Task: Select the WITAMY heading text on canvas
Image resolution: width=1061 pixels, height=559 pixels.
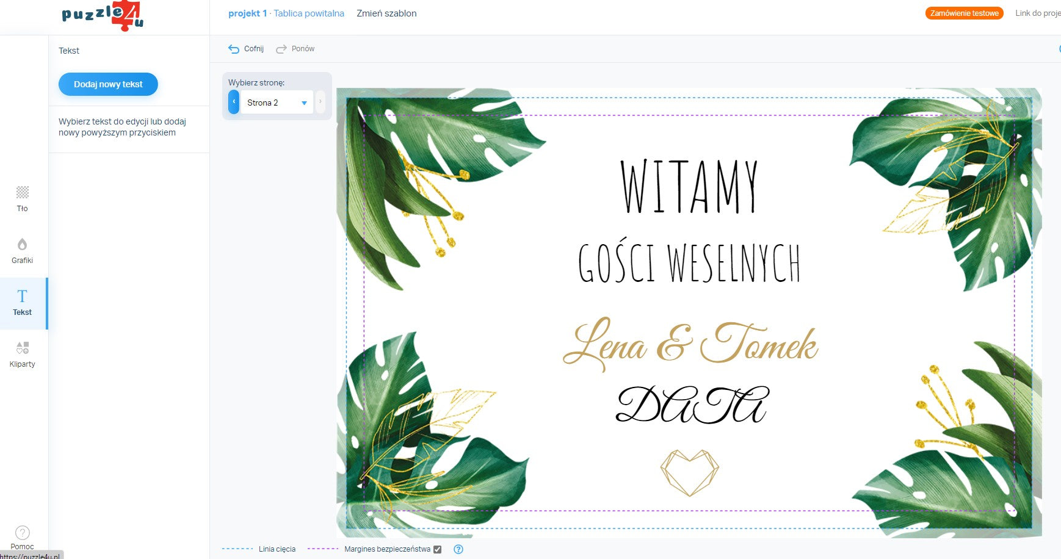Action: pyautogui.click(x=689, y=187)
